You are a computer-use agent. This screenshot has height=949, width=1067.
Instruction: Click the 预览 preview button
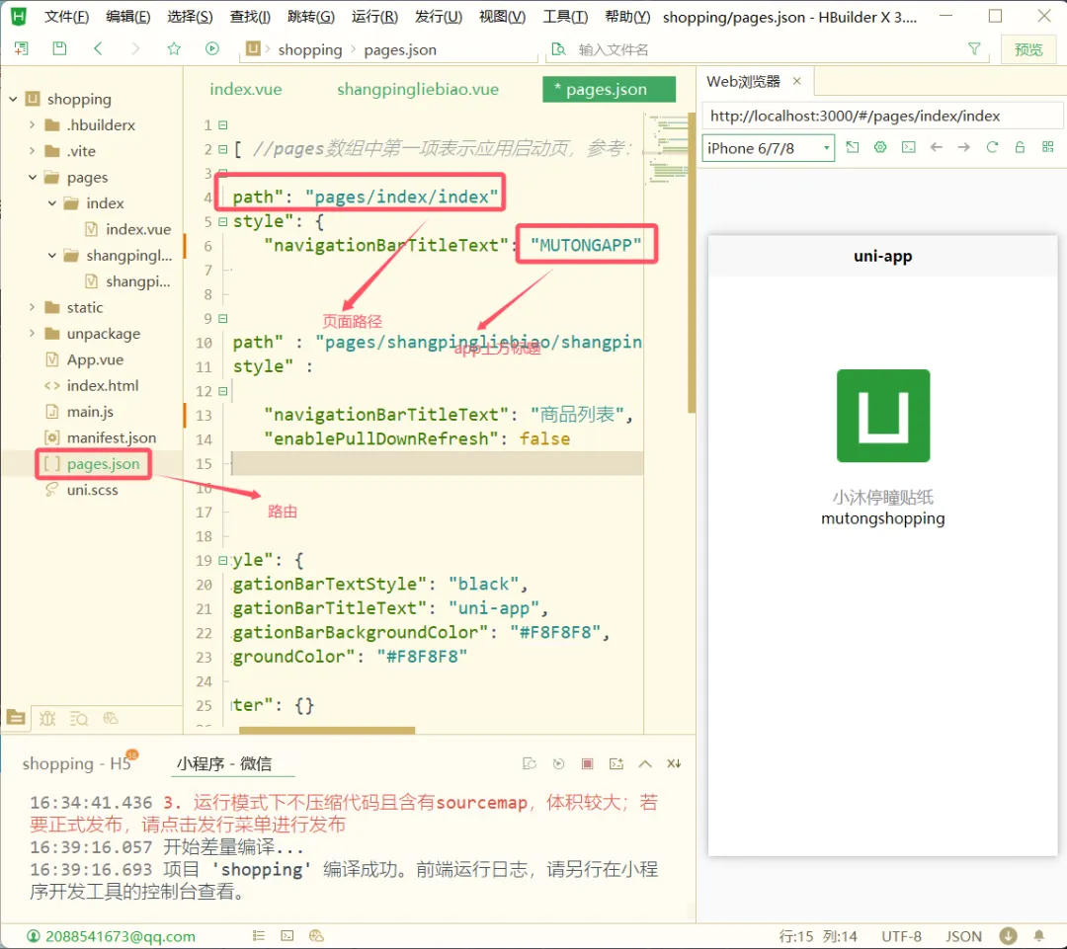point(1027,49)
